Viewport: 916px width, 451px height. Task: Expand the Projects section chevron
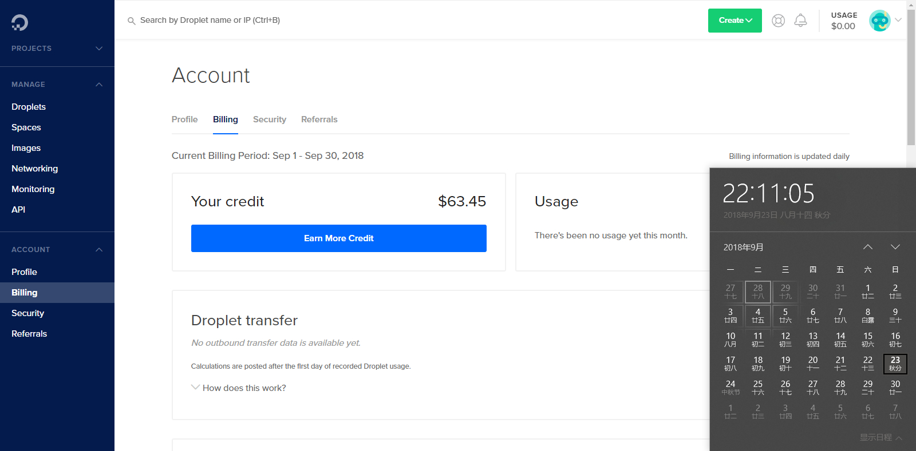[99, 49]
